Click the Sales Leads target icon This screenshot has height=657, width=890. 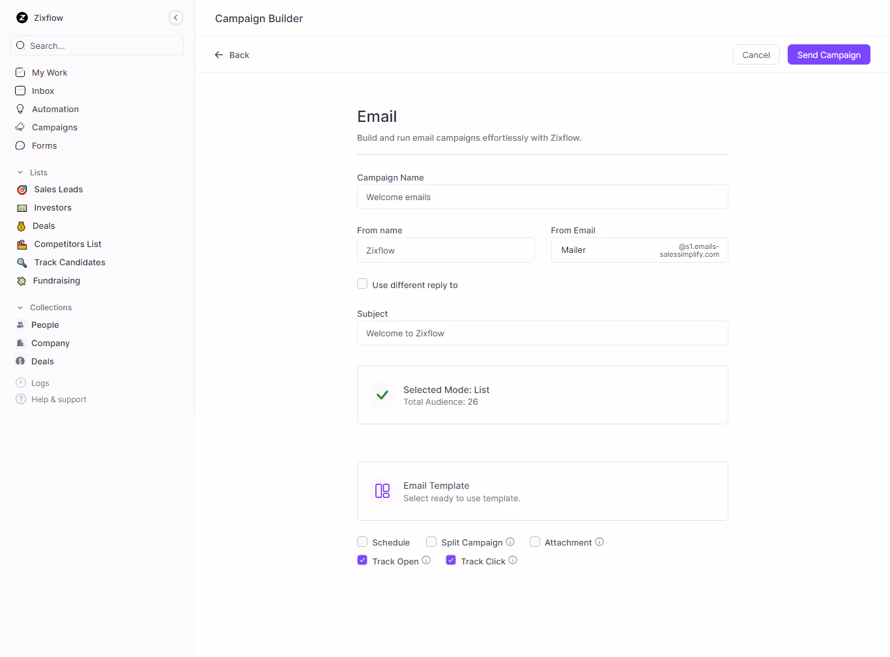coord(22,190)
